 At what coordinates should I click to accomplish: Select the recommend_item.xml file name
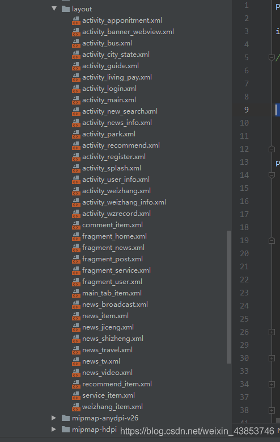pos(117,384)
